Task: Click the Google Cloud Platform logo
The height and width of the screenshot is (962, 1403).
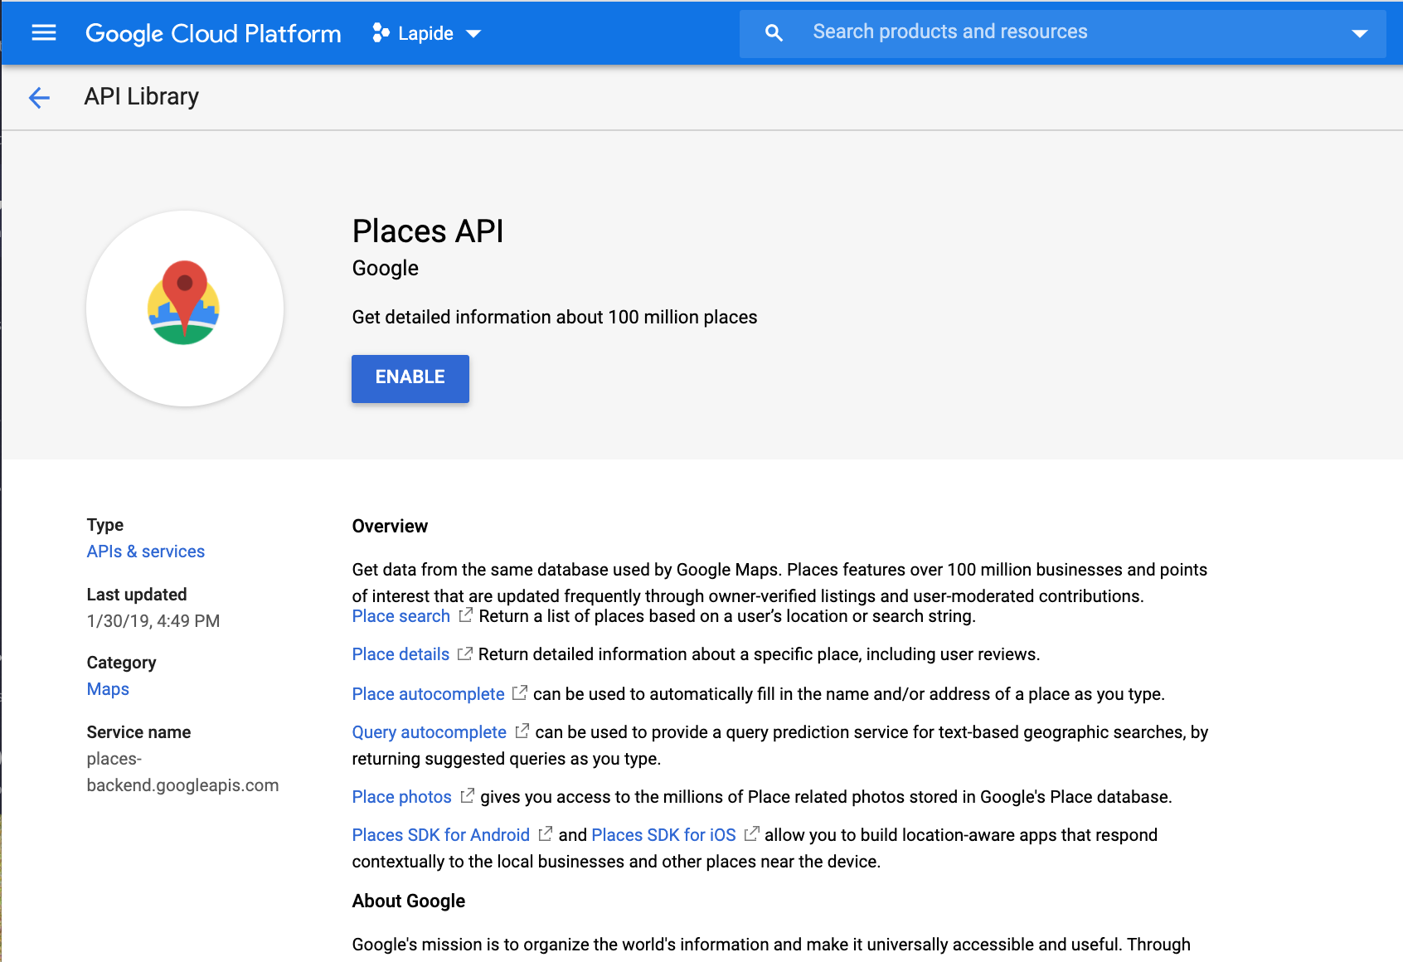Action: 213,33
